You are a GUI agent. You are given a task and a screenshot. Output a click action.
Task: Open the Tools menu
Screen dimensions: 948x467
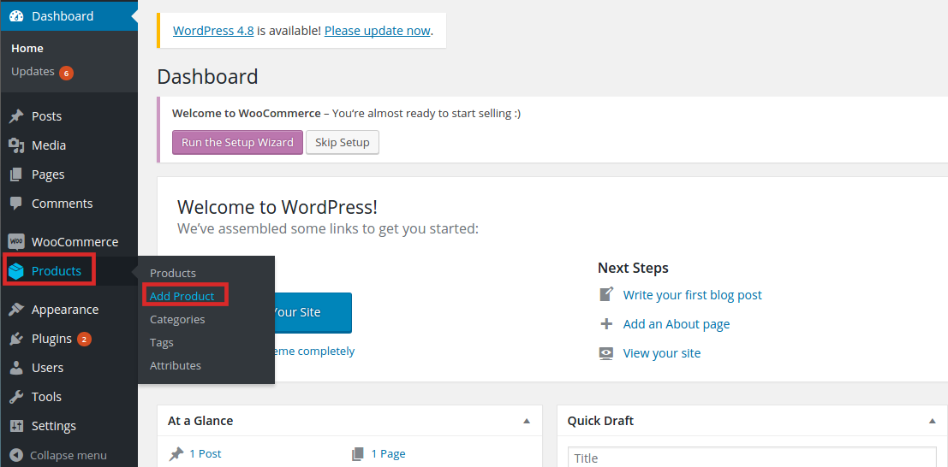[46, 397]
